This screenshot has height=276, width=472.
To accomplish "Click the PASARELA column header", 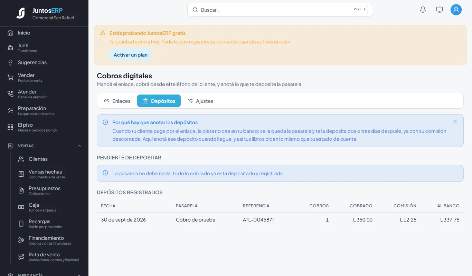I will coord(187,206).
